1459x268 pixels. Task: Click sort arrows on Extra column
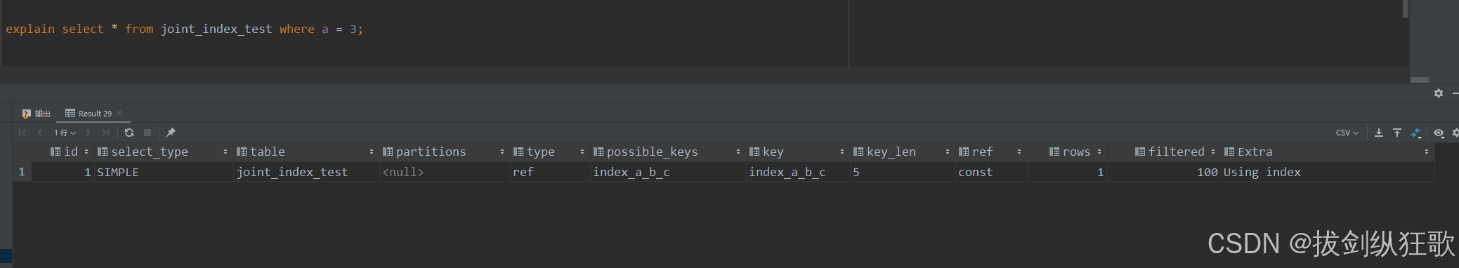point(1427,152)
